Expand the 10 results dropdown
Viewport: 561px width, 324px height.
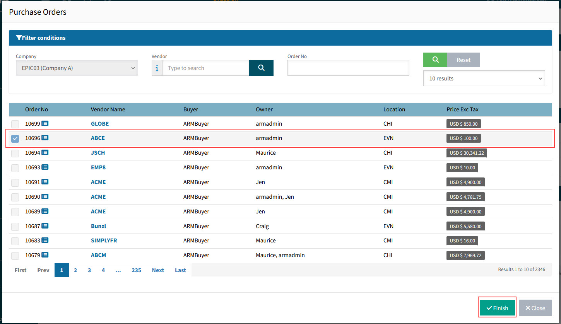click(484, 78)
